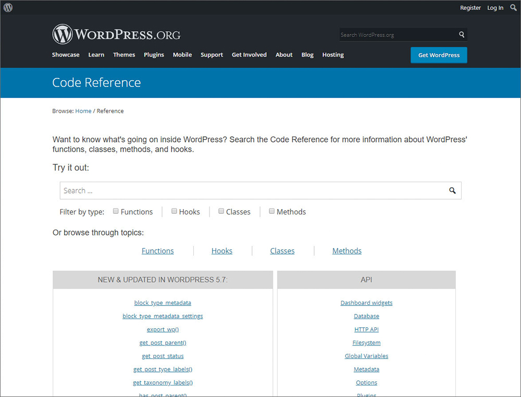
Task: Open the HTTP API link
Action: tap(366, 329)
